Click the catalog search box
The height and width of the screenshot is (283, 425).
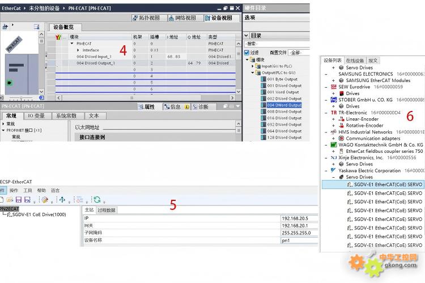[277, 44]
